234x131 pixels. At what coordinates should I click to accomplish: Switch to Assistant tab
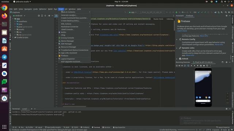(x=180, y=16)
